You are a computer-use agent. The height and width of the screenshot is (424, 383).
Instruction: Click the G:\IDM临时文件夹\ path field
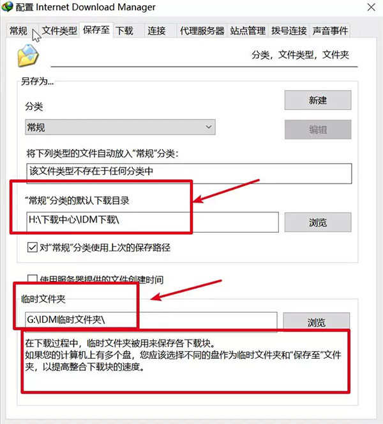(151, 321)
